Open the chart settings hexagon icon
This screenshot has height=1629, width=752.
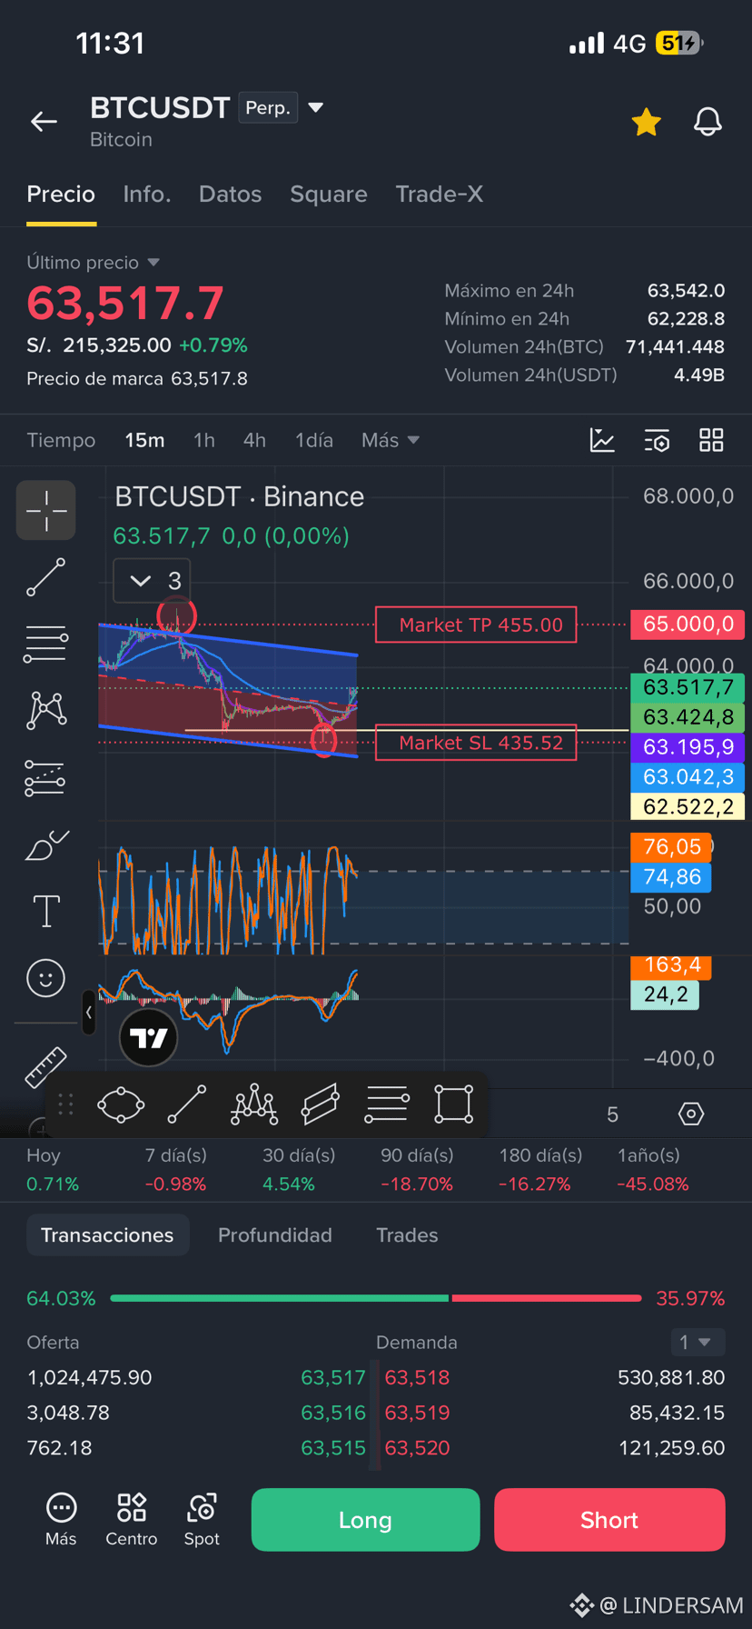pyautogui.click(x=691, y=1114)
